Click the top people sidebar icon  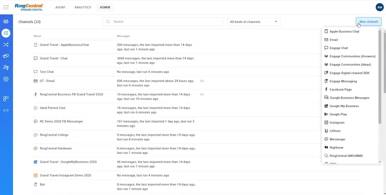tap(6, 22)
